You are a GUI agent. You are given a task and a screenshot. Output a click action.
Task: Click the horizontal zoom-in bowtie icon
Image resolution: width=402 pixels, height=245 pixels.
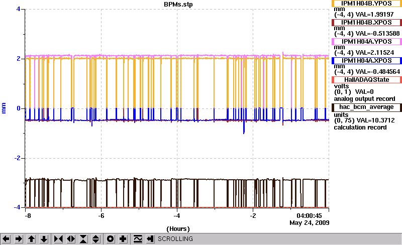coord(58,239)
